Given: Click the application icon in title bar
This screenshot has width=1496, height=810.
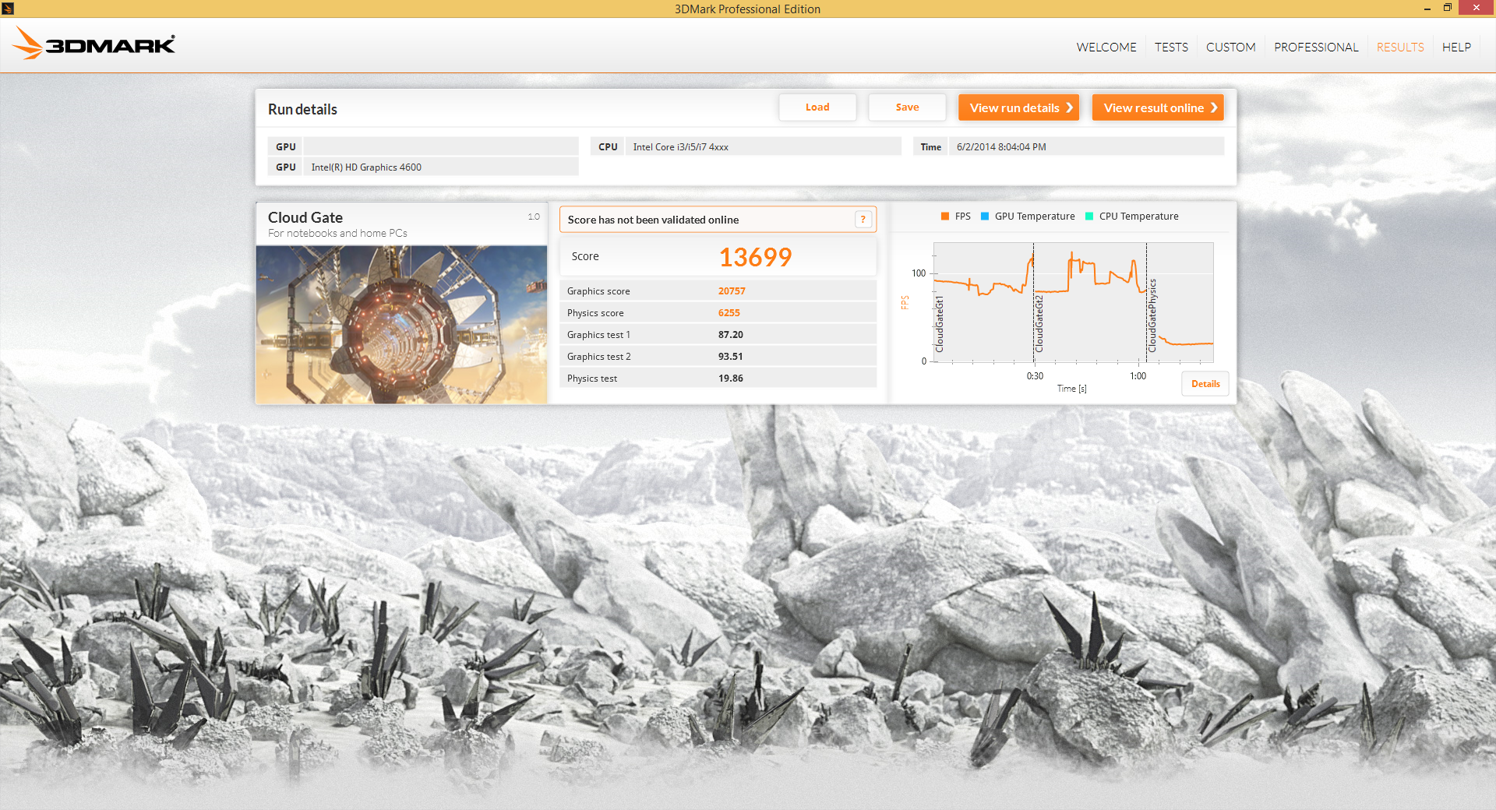Looking at the screenshot, I should point(8,9).
